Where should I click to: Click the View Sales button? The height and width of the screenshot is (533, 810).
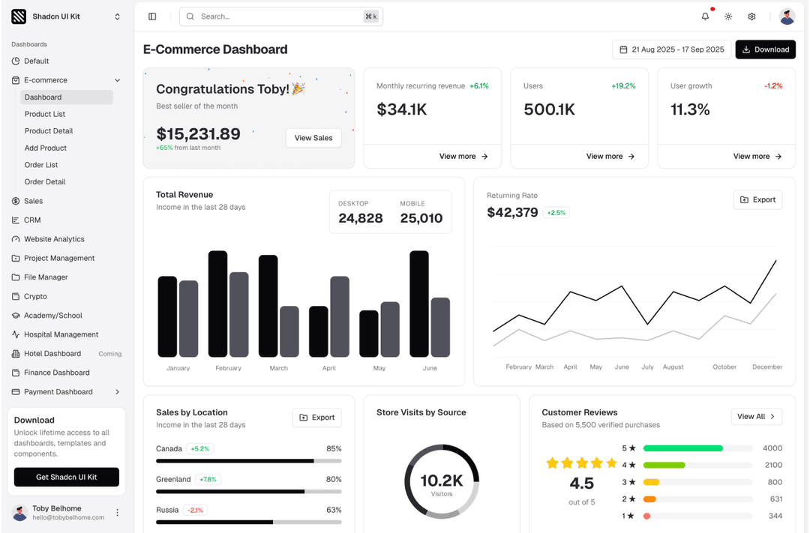point(313,138)
